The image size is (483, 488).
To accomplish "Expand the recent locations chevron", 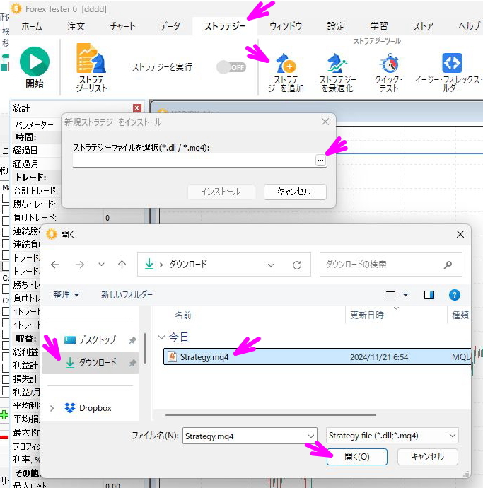I will pos(101,265).
